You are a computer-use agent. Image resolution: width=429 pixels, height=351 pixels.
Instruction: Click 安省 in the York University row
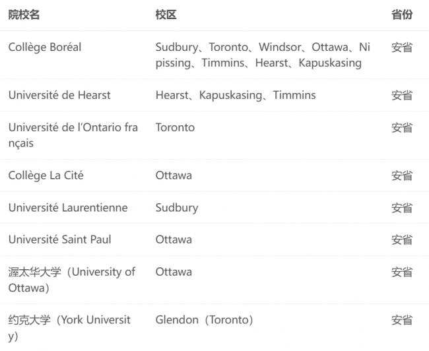click(402, 320)
